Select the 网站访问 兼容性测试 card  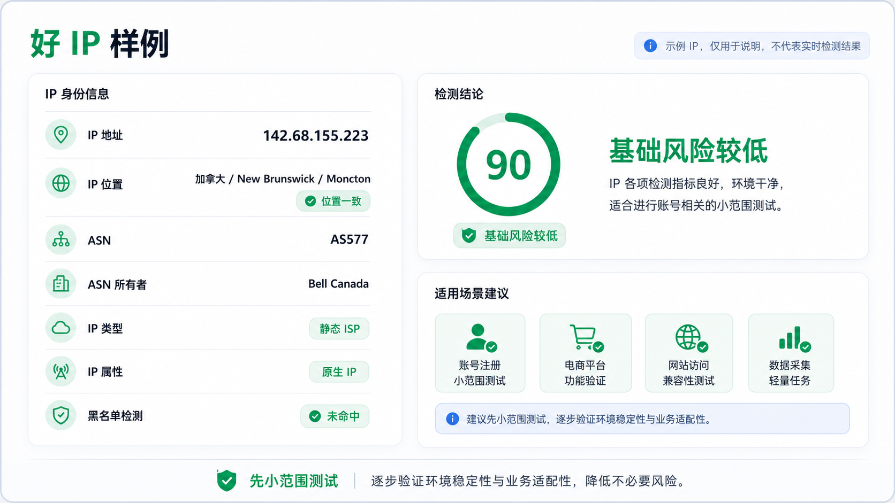tap(689, 353)
